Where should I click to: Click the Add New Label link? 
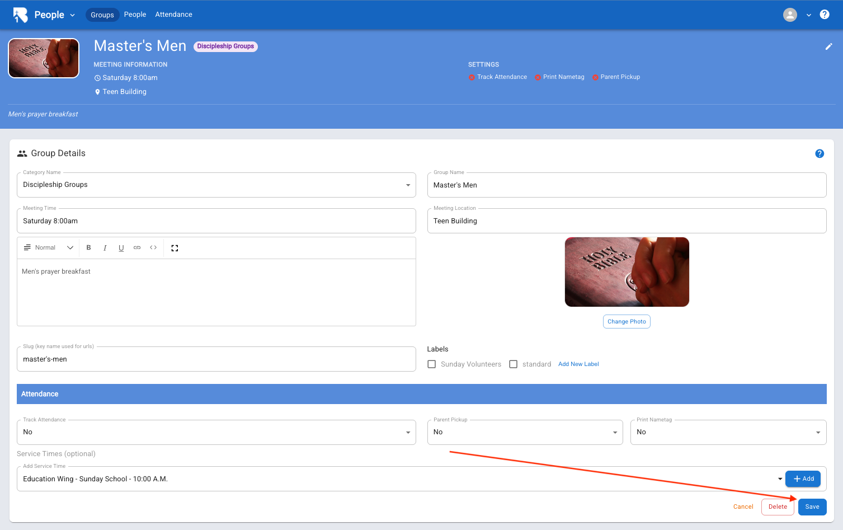(578, 364)
